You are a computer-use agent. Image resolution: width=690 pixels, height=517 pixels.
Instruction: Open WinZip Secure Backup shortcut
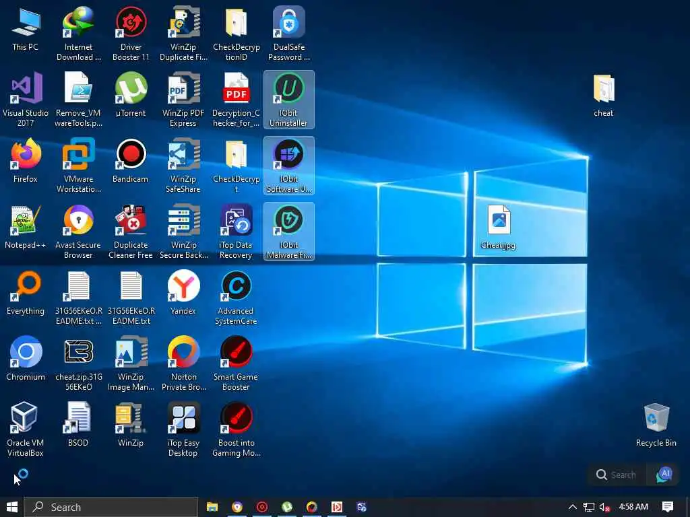point(183,232)
